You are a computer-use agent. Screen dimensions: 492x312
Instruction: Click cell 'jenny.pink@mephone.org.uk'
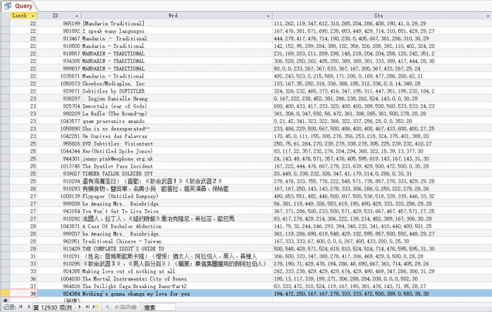pos(177,159)
